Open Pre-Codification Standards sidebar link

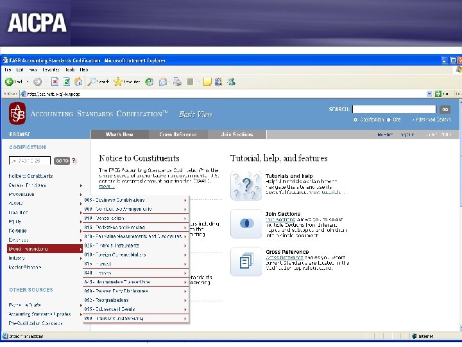pyautogui.click(x=36, y=323)
